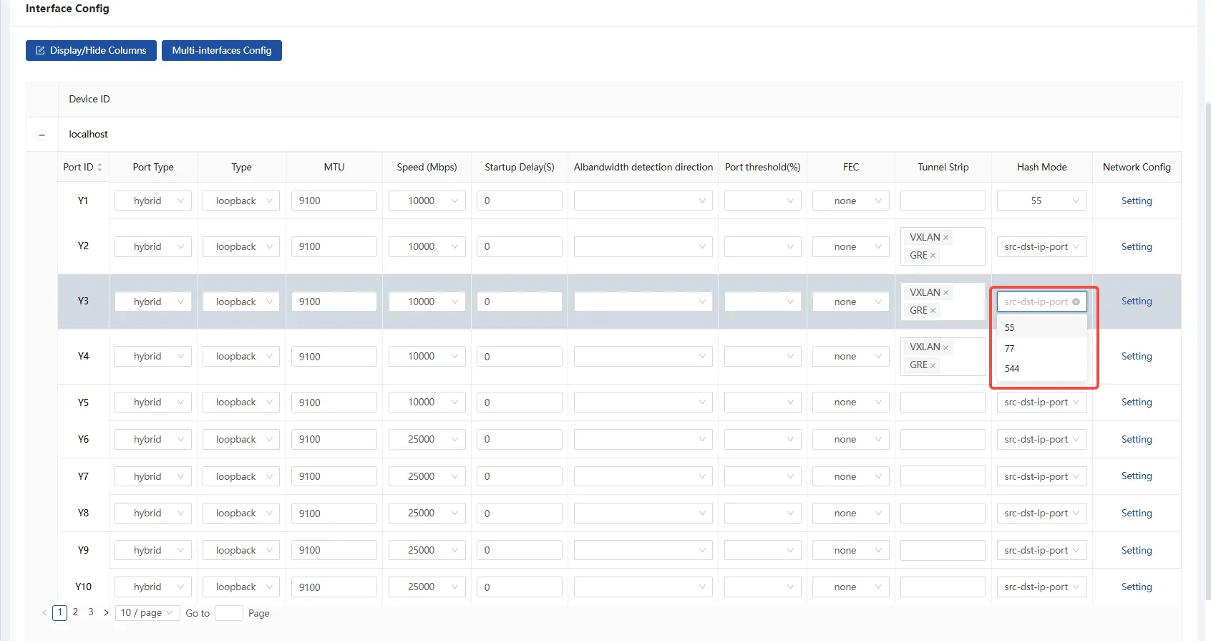The image size is (1211, 641).
Task: Click the Hash Mode column header
Action: tap(1042, 167)
